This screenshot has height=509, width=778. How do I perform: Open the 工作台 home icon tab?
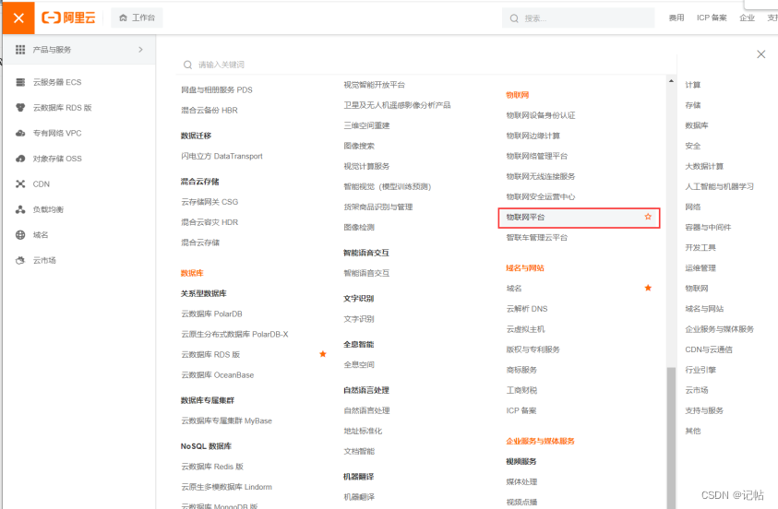coord(137,18)
